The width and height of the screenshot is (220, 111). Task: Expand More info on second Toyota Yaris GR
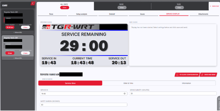pyautogui.click(x=18, y=58)
